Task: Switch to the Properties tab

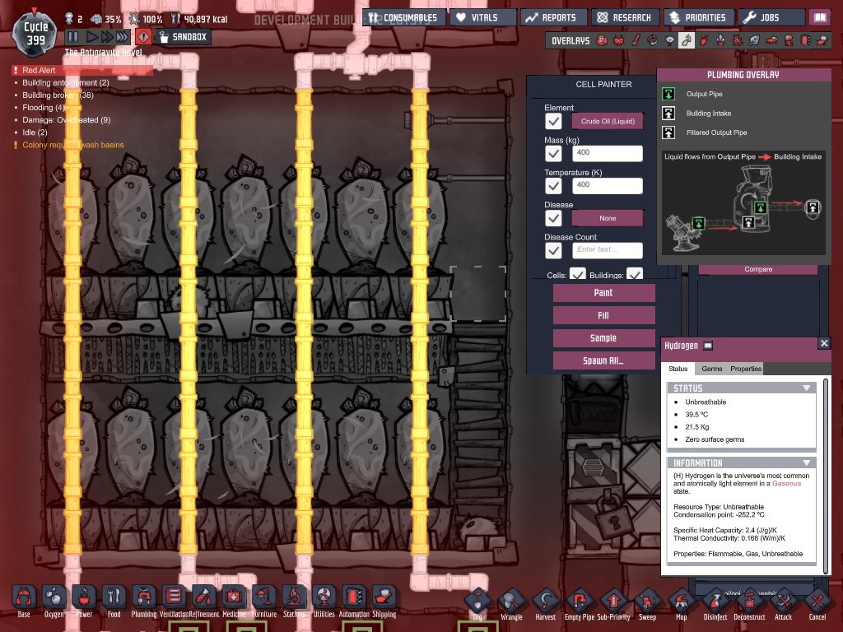Action: (746, 369)
